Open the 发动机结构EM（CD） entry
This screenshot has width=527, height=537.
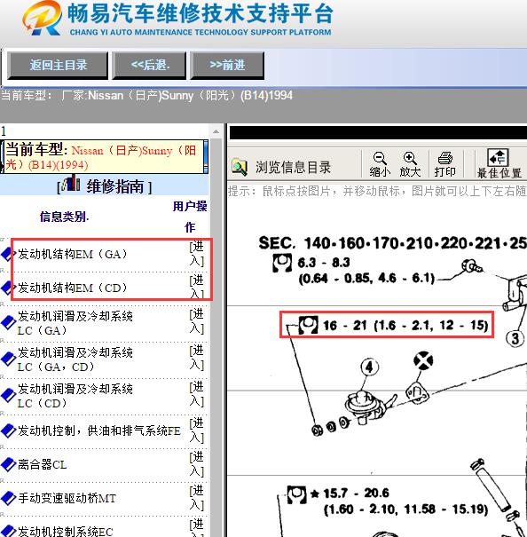(x=72, y=288)
